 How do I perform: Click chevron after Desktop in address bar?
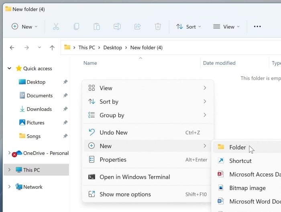pyautogui.click(x=126, y=48)
